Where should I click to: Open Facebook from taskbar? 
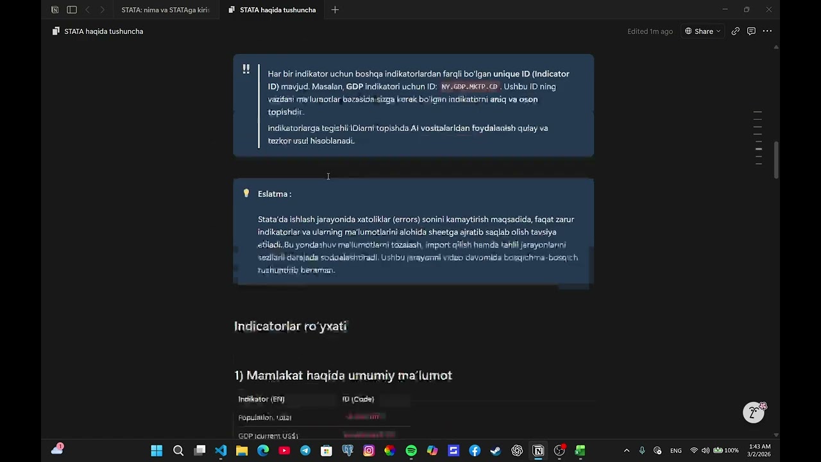pos(475,450)
